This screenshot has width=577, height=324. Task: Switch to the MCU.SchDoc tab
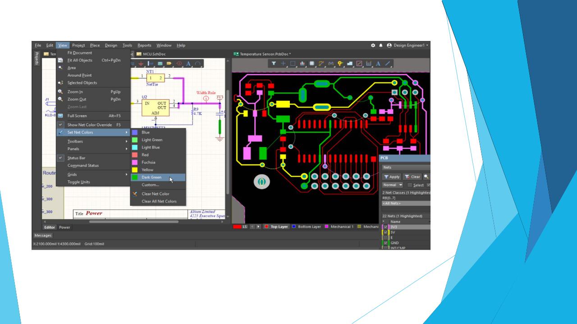[x=151, y=54]
